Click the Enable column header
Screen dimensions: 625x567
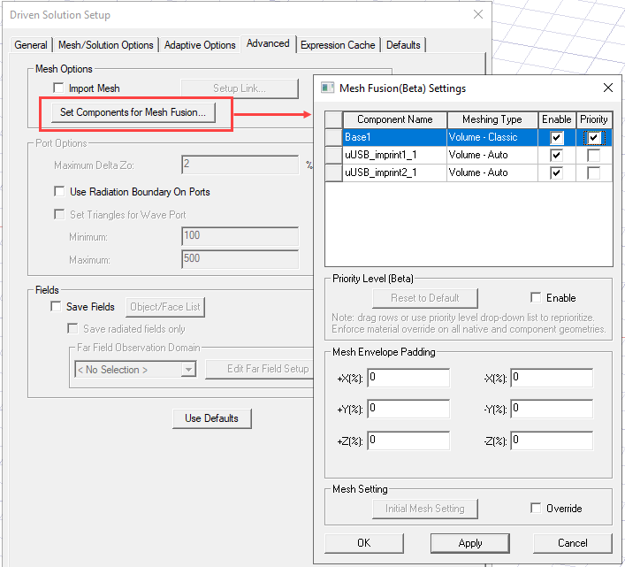556,119
